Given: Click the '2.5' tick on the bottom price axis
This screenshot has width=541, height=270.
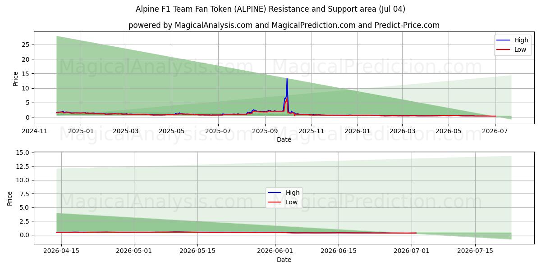Looking at the screenshot, I should tap(25, 221).
